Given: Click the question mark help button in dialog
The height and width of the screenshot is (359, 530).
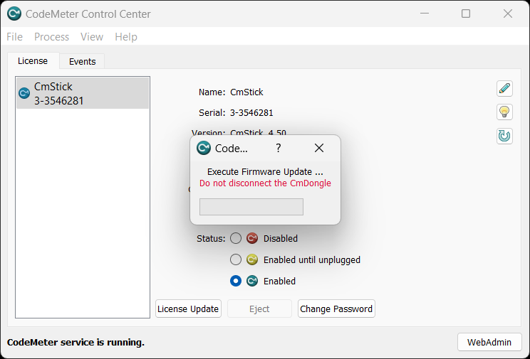Looking at the screenshot, I should (278, 148).
